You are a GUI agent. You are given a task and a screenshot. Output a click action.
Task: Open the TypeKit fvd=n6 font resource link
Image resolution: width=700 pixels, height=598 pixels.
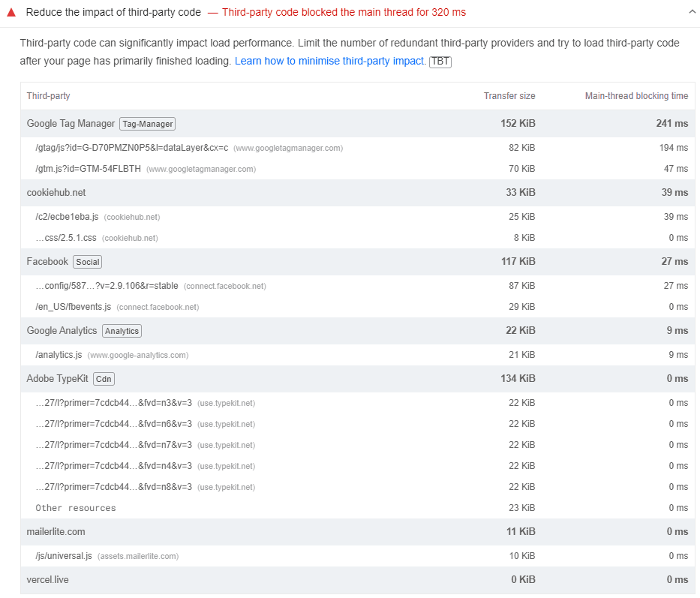114,424
